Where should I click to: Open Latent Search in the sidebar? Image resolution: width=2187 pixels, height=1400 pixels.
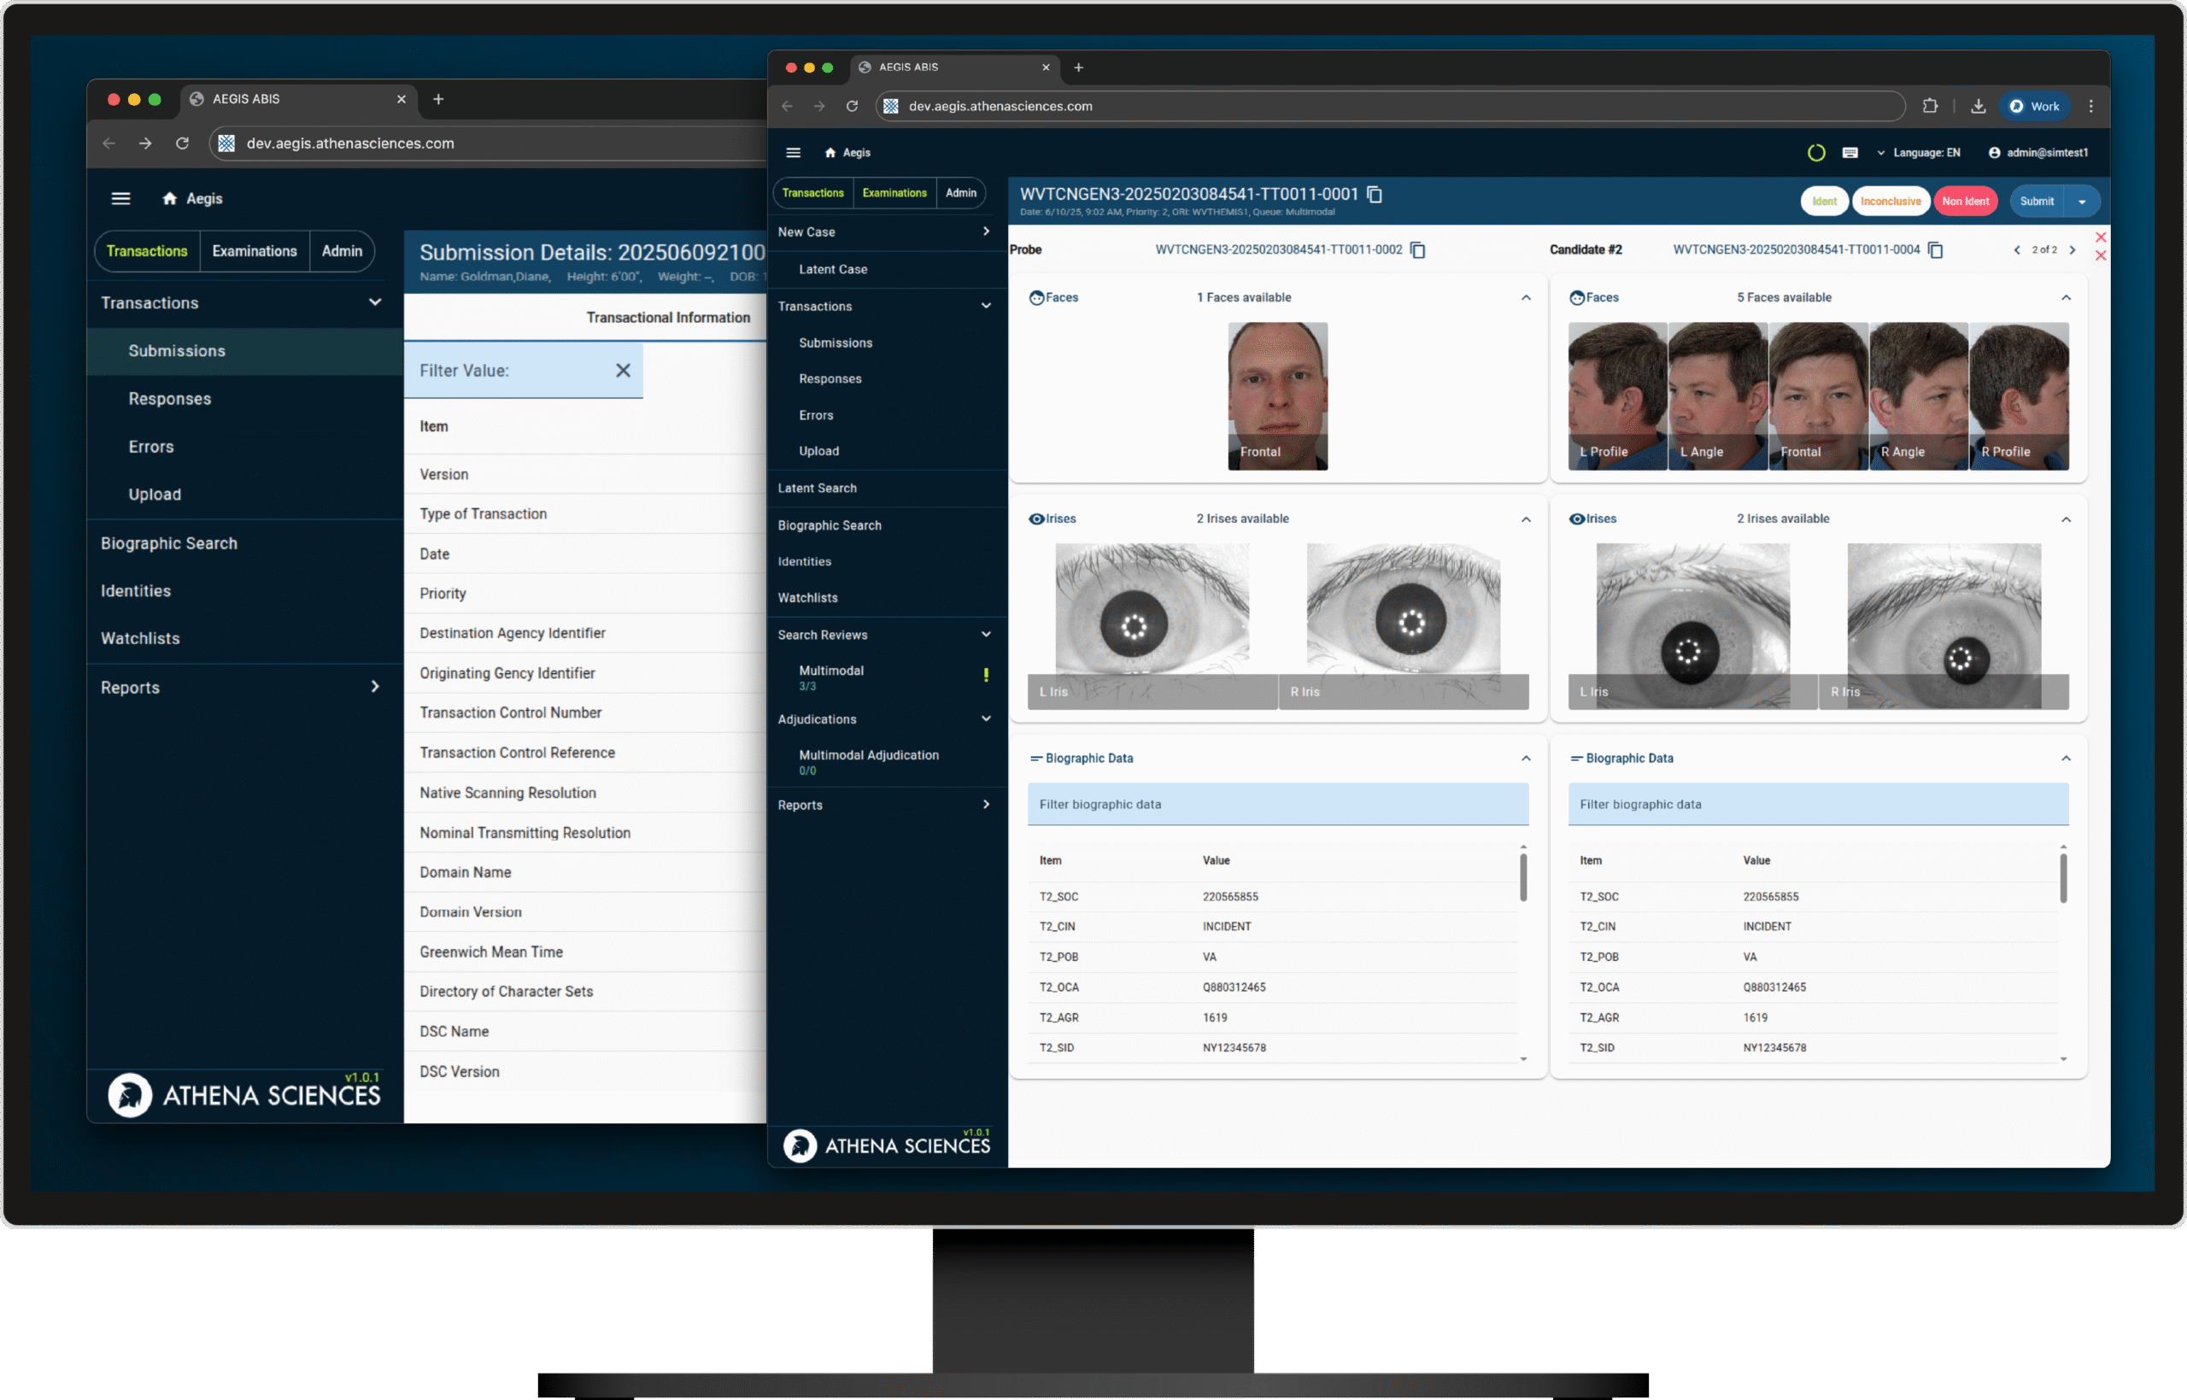816,489
